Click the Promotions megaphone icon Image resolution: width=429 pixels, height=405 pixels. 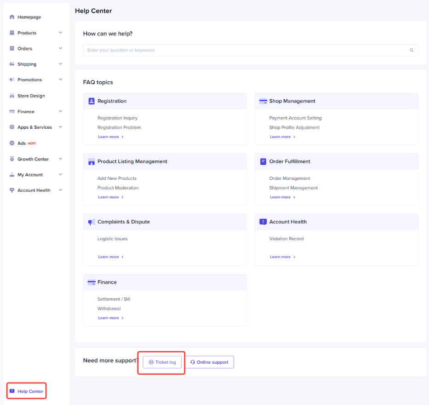click(11, 80)
